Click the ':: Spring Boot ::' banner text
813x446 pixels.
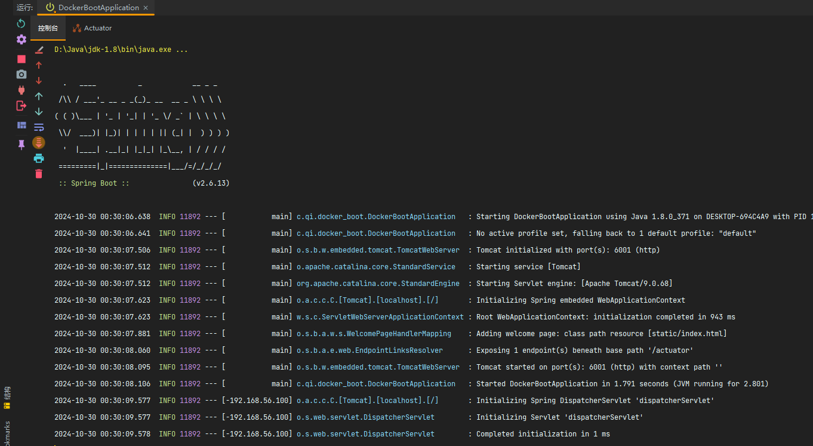coord(94,183)
